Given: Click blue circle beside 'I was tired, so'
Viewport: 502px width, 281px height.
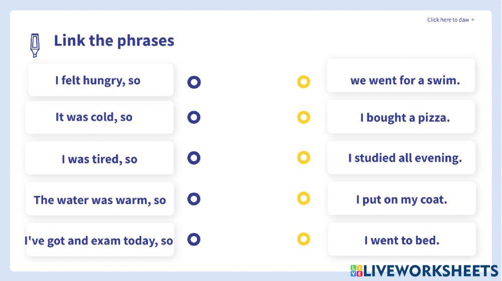Looking at the screenshot, I should coord(194,158).
